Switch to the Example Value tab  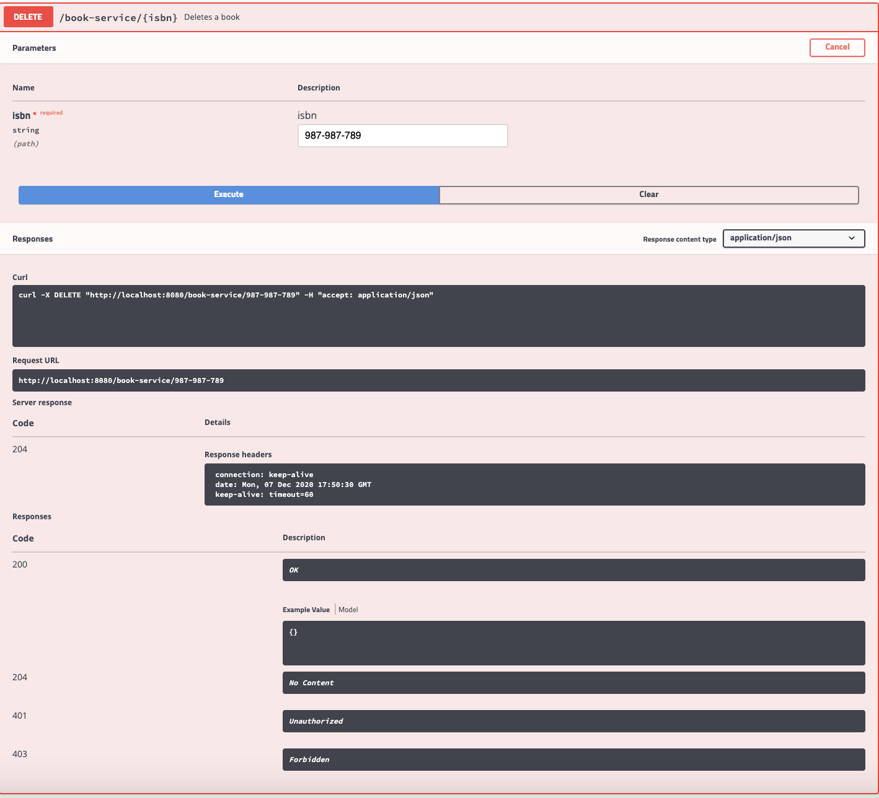[306, 610]
